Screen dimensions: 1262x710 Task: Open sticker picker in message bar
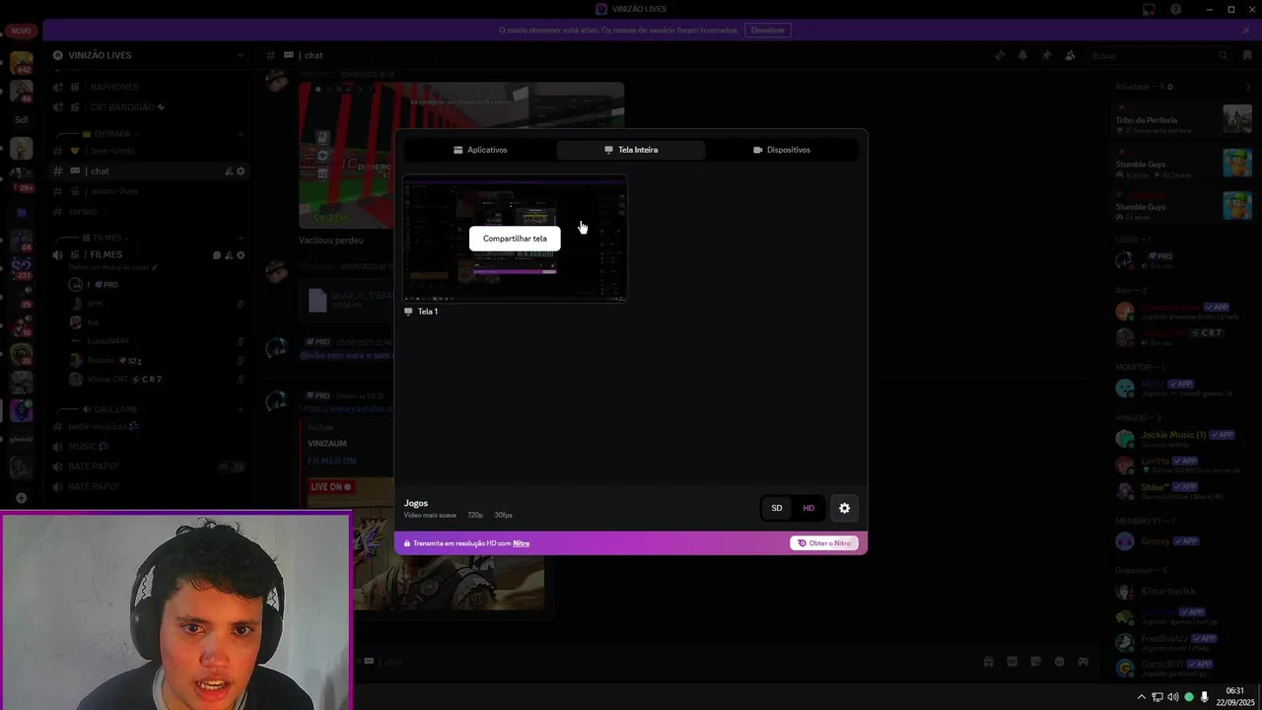pyautogui.click(x=1035, y=662)
